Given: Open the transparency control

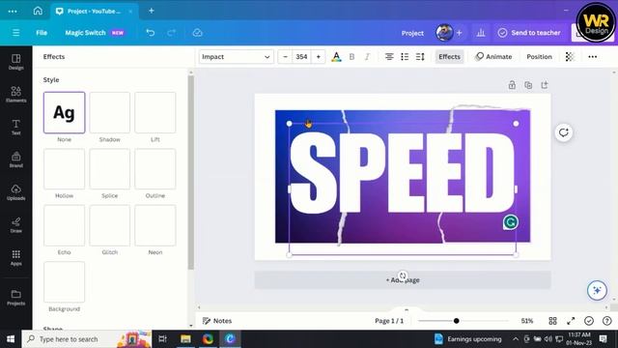Looking at the screenshot, I should (570, 57).
